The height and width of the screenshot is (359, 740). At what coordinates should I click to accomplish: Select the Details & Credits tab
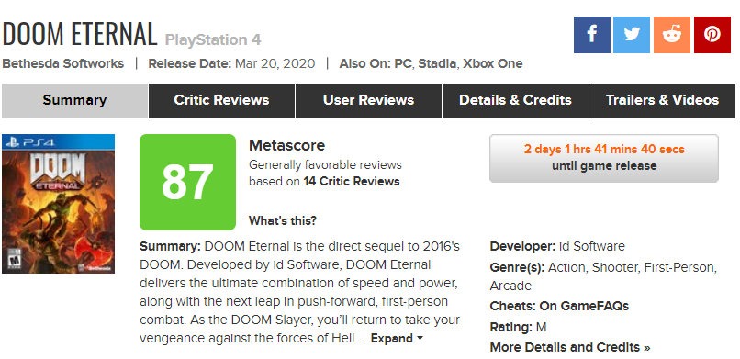[515, 100]
